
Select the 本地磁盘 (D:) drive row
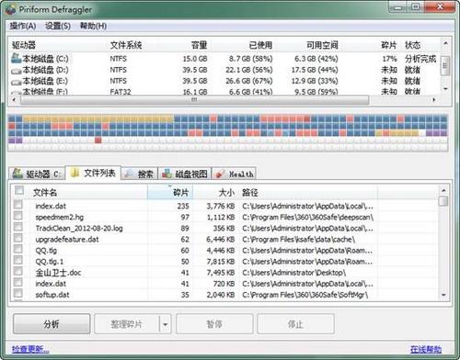pos(224,70)
